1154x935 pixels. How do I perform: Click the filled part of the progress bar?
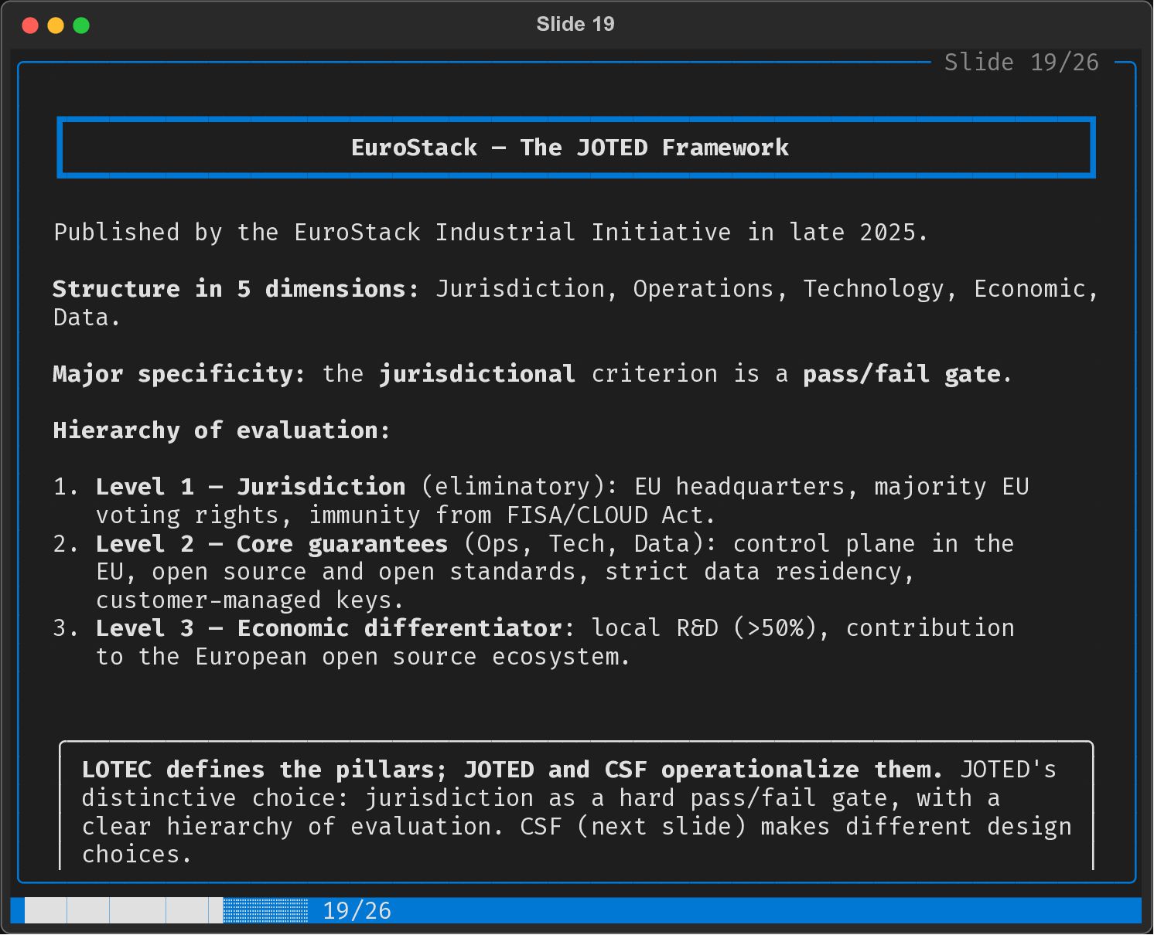point(124,910)
